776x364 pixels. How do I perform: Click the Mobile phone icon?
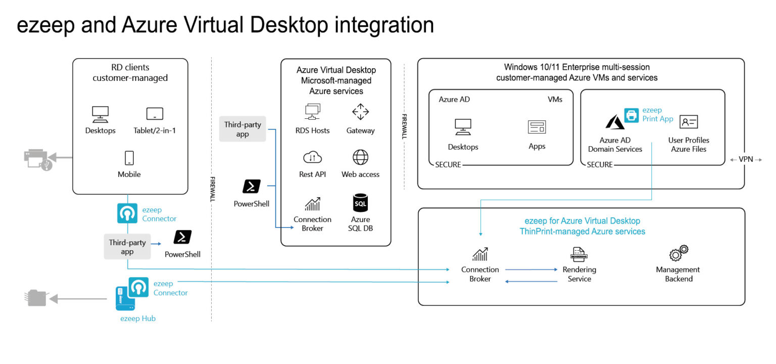(x=129, y=158)
